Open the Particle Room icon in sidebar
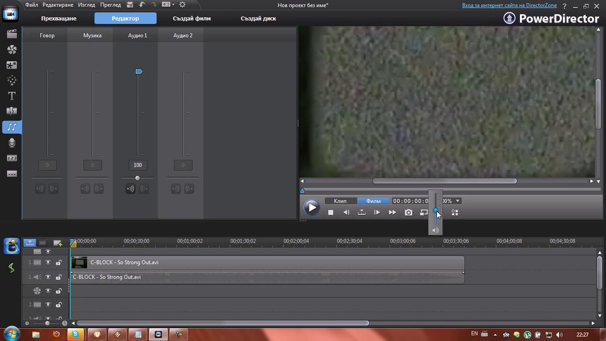This screenshot has width=606, height=341. click(12, 81)
